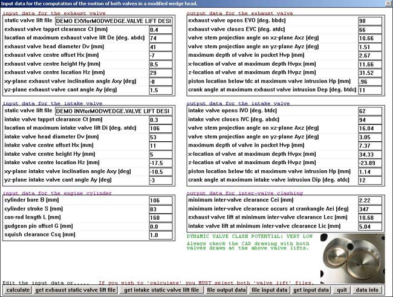
Task: Click intake piston location Hp value 1.14
Action: [x=370, y=171]
